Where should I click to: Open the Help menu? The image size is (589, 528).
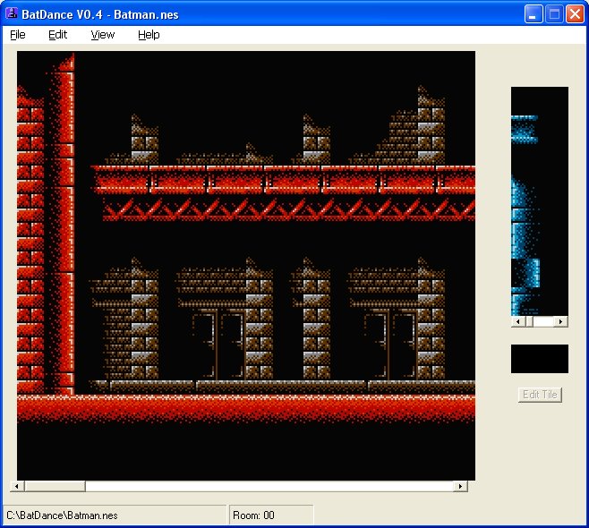click(x=149, y=35)
